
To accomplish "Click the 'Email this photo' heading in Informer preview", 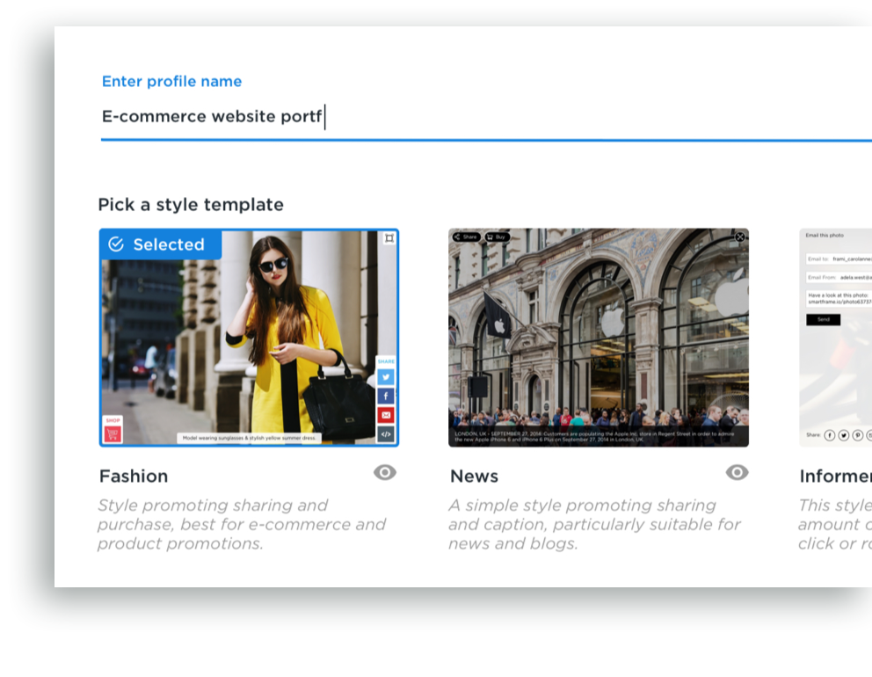I will [x=825, y=236].
